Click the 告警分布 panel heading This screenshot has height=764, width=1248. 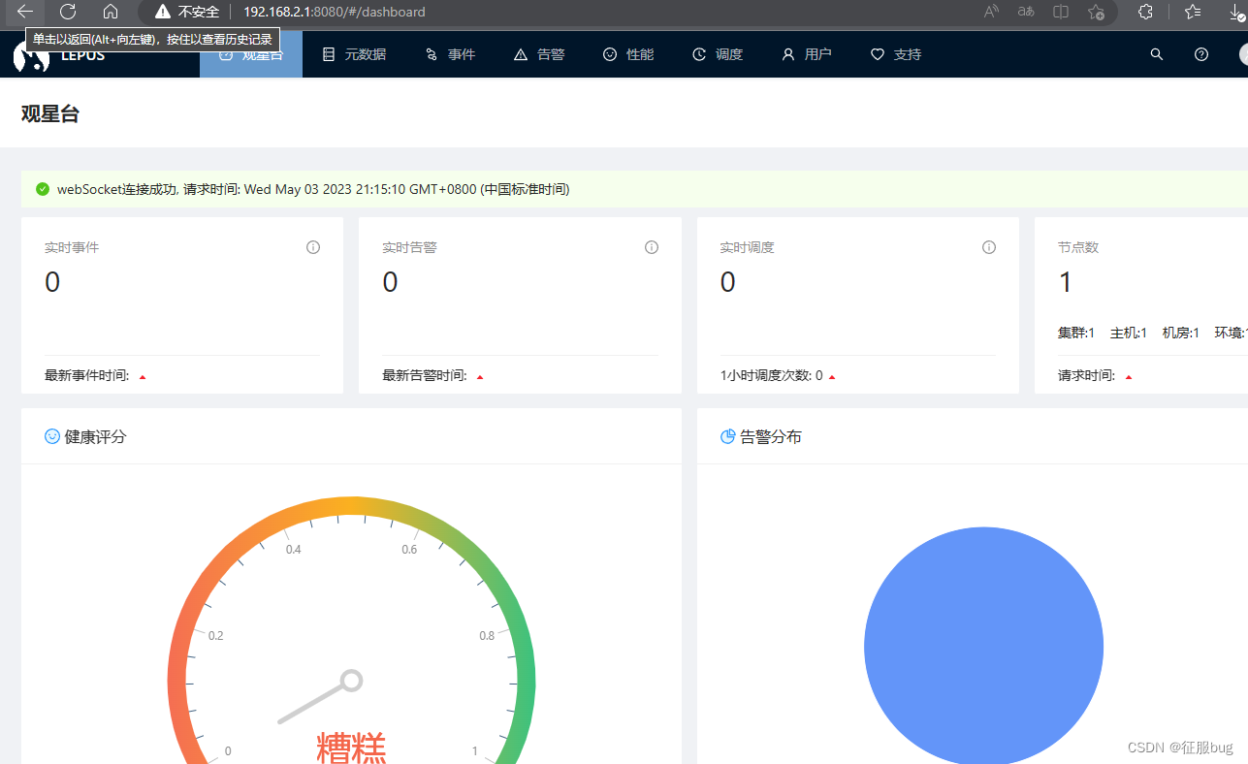click(771, 436)
